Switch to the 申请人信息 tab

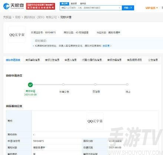pyautogui.click(x=71, y=60)
